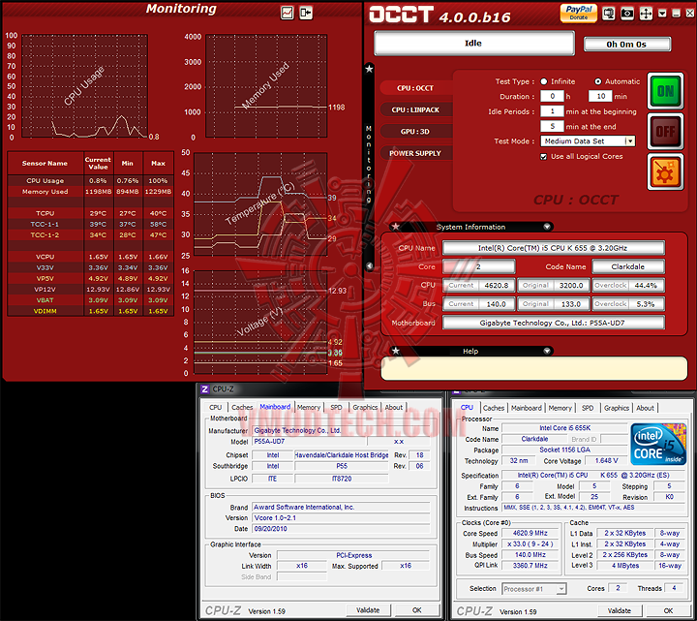This screenshot has height=621, width=697.
Task: Click the VP12V sensor row
Action: click(90, 289)
